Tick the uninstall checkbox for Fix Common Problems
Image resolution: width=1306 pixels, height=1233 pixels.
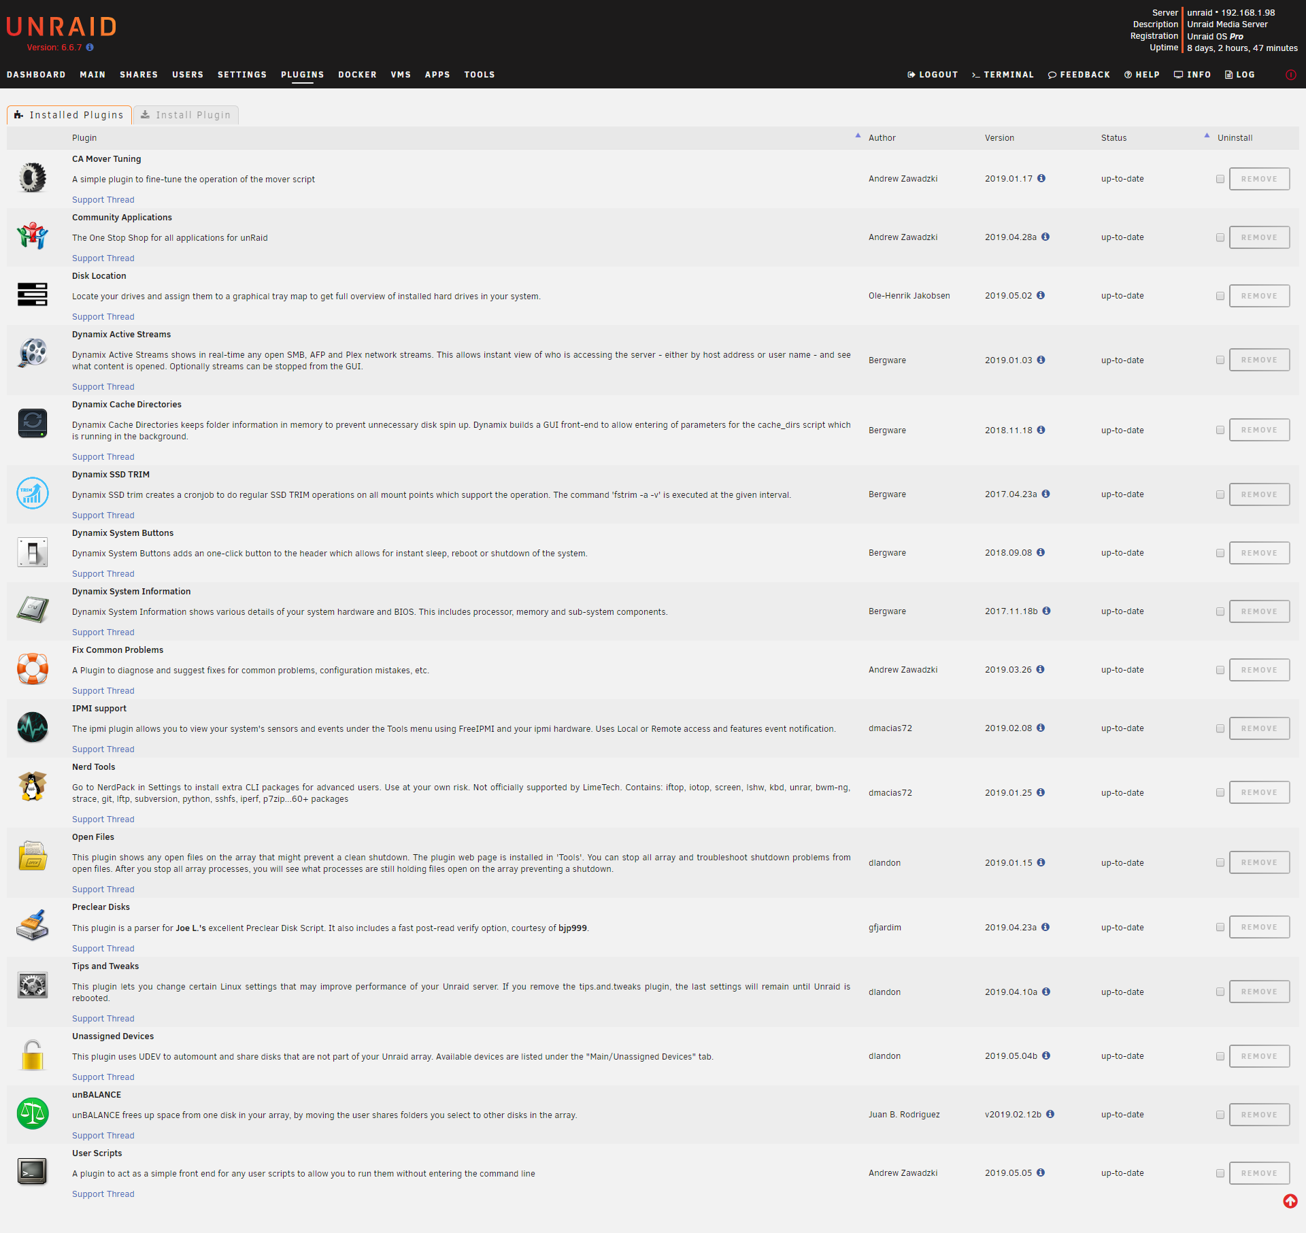(1220, 671)
